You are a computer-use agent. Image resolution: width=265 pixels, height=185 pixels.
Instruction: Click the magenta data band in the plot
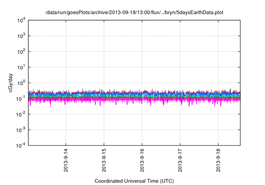click(x=124, y=100)
